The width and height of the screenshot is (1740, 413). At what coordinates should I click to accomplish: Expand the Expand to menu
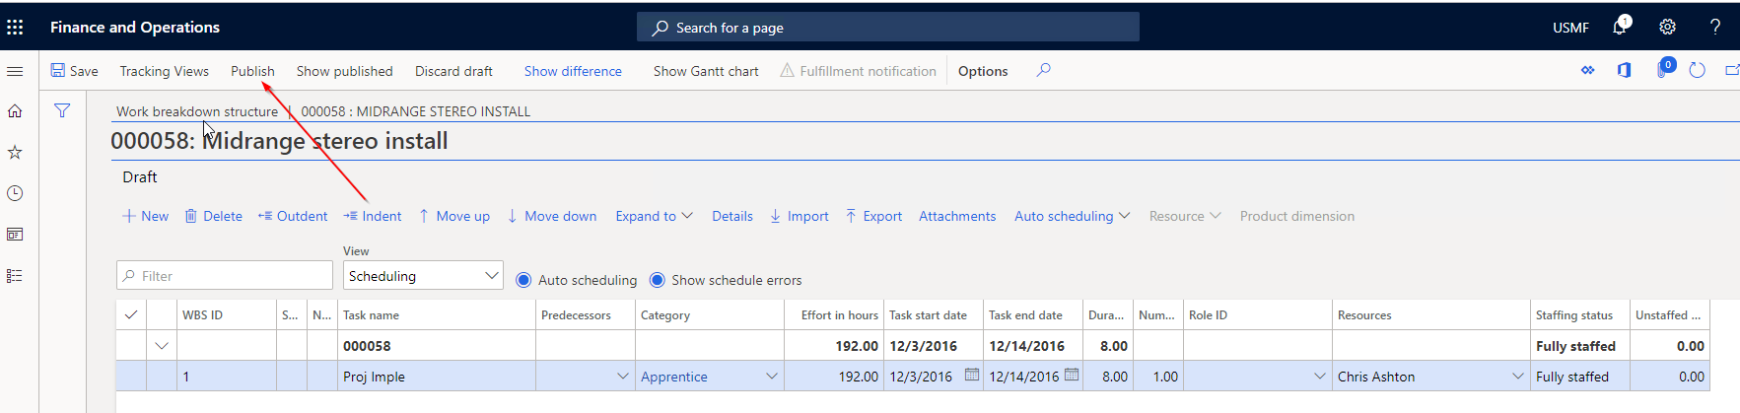click(x=655, y=216)
